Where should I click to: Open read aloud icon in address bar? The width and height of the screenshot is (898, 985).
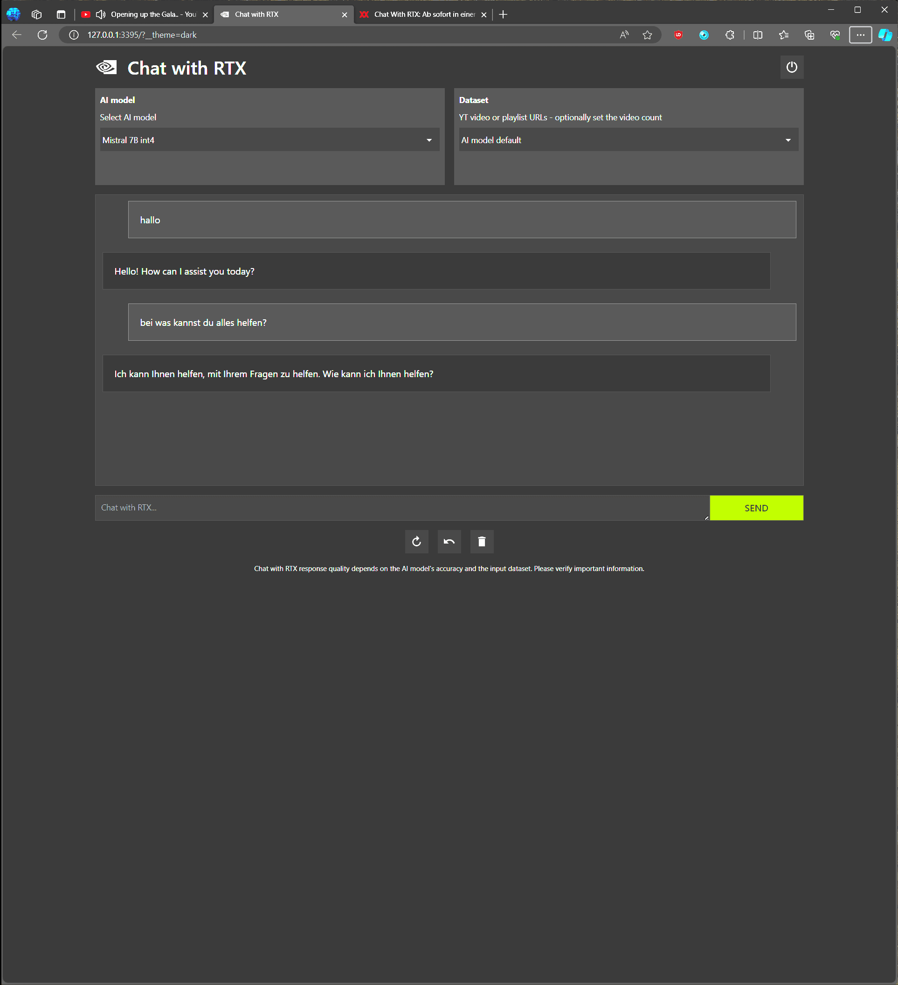pos(624,34)
